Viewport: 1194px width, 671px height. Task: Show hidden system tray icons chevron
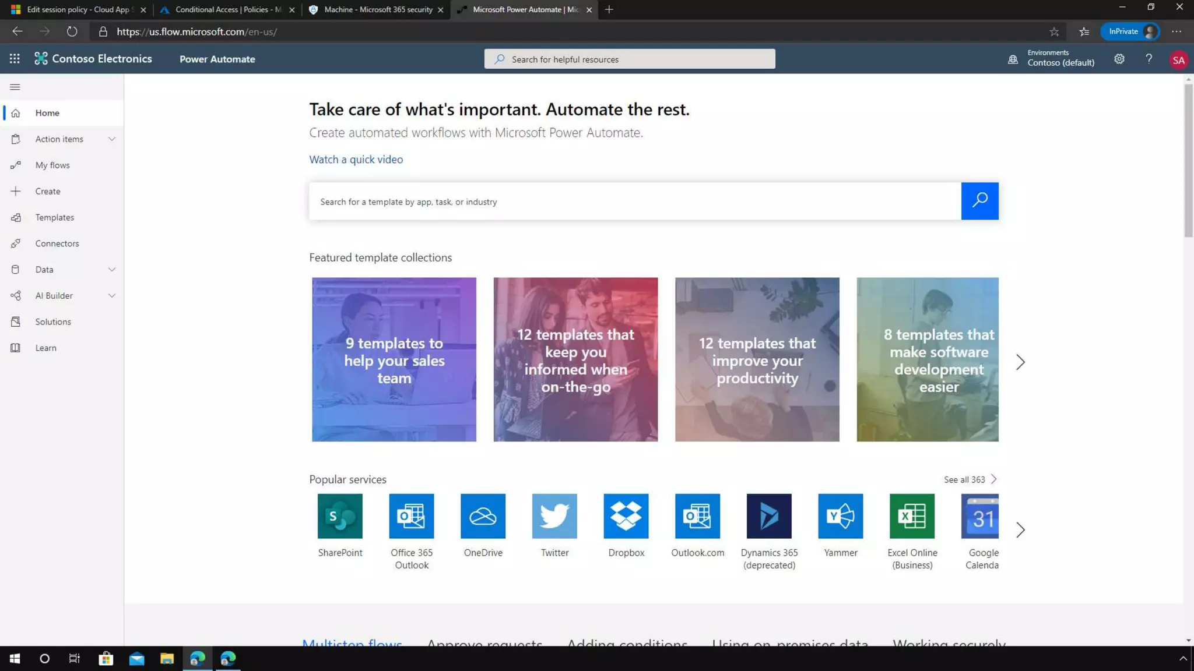tap(1183, 658)
